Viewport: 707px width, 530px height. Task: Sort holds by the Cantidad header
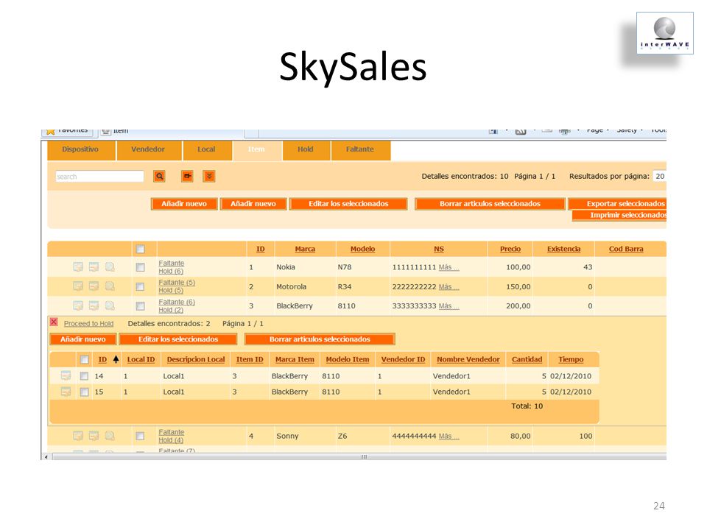pos(527,359)
